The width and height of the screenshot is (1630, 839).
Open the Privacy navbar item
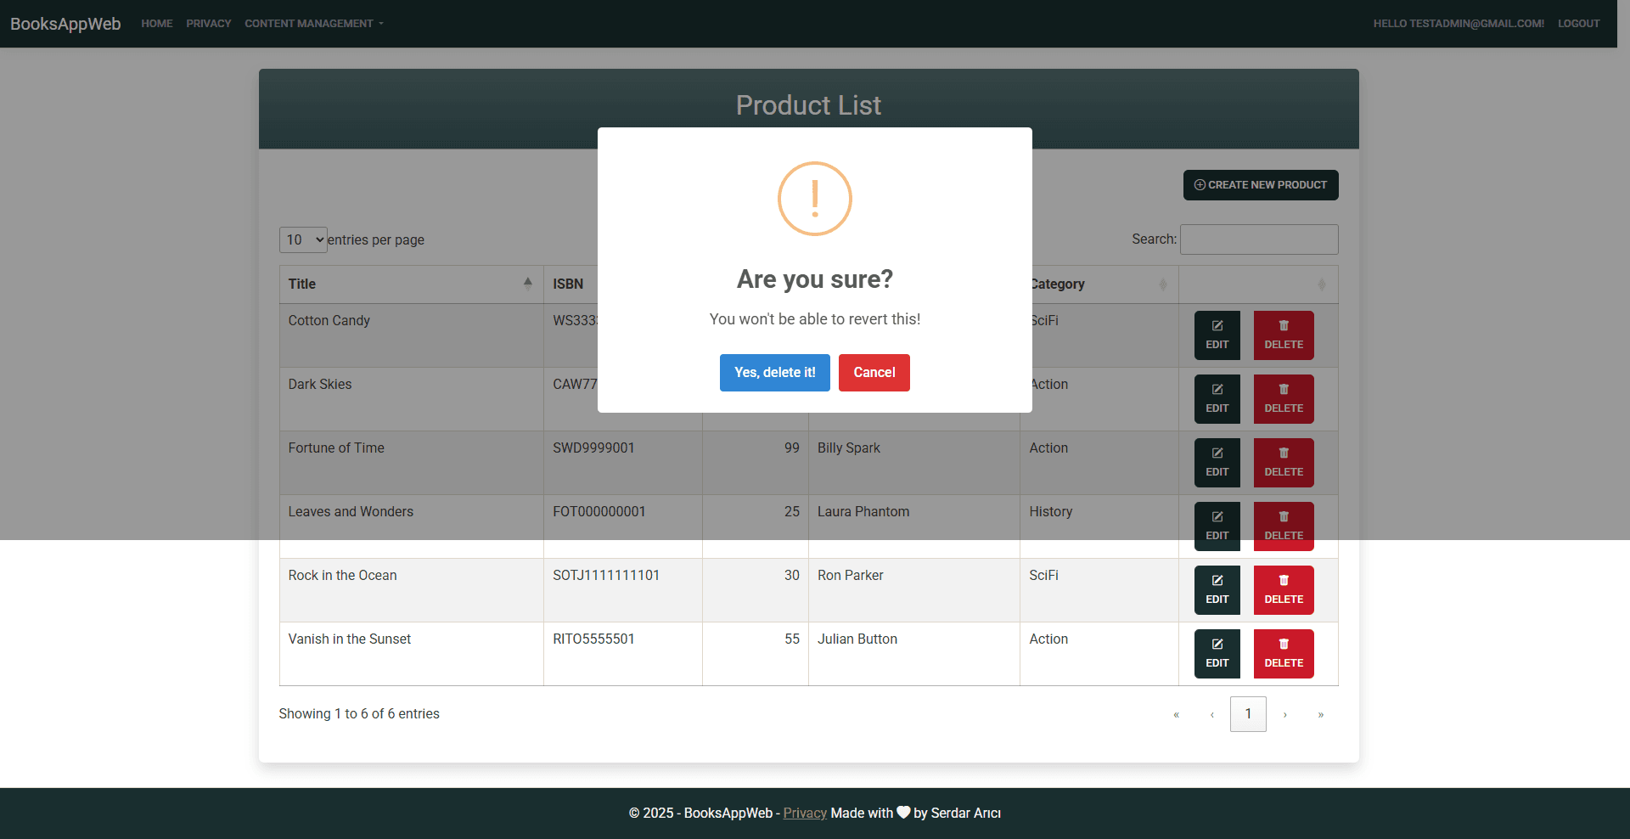(209, 24)
